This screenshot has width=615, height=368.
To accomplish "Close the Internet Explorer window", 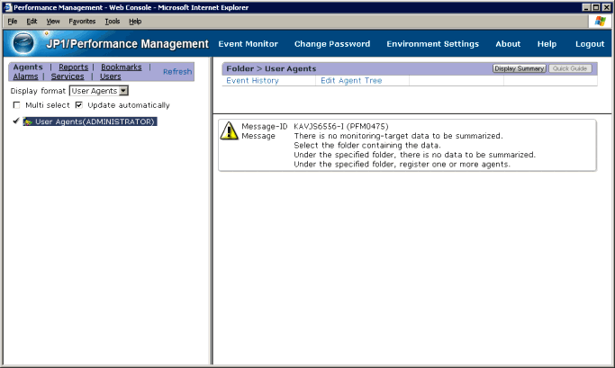I will [x=606, y=7].
